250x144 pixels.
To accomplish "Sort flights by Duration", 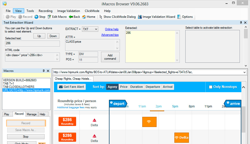I will [136, 87].
